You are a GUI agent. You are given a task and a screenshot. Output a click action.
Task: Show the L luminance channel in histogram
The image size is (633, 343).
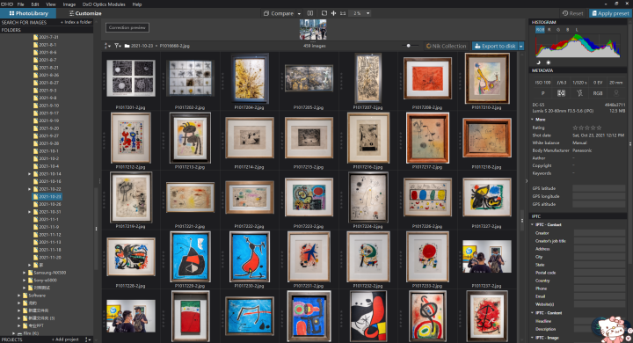[577, 30]
